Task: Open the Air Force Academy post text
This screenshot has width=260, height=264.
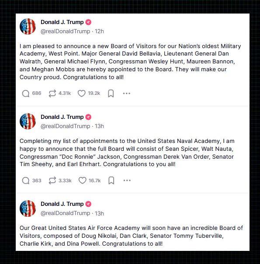Action: click(x=131, y=236)
